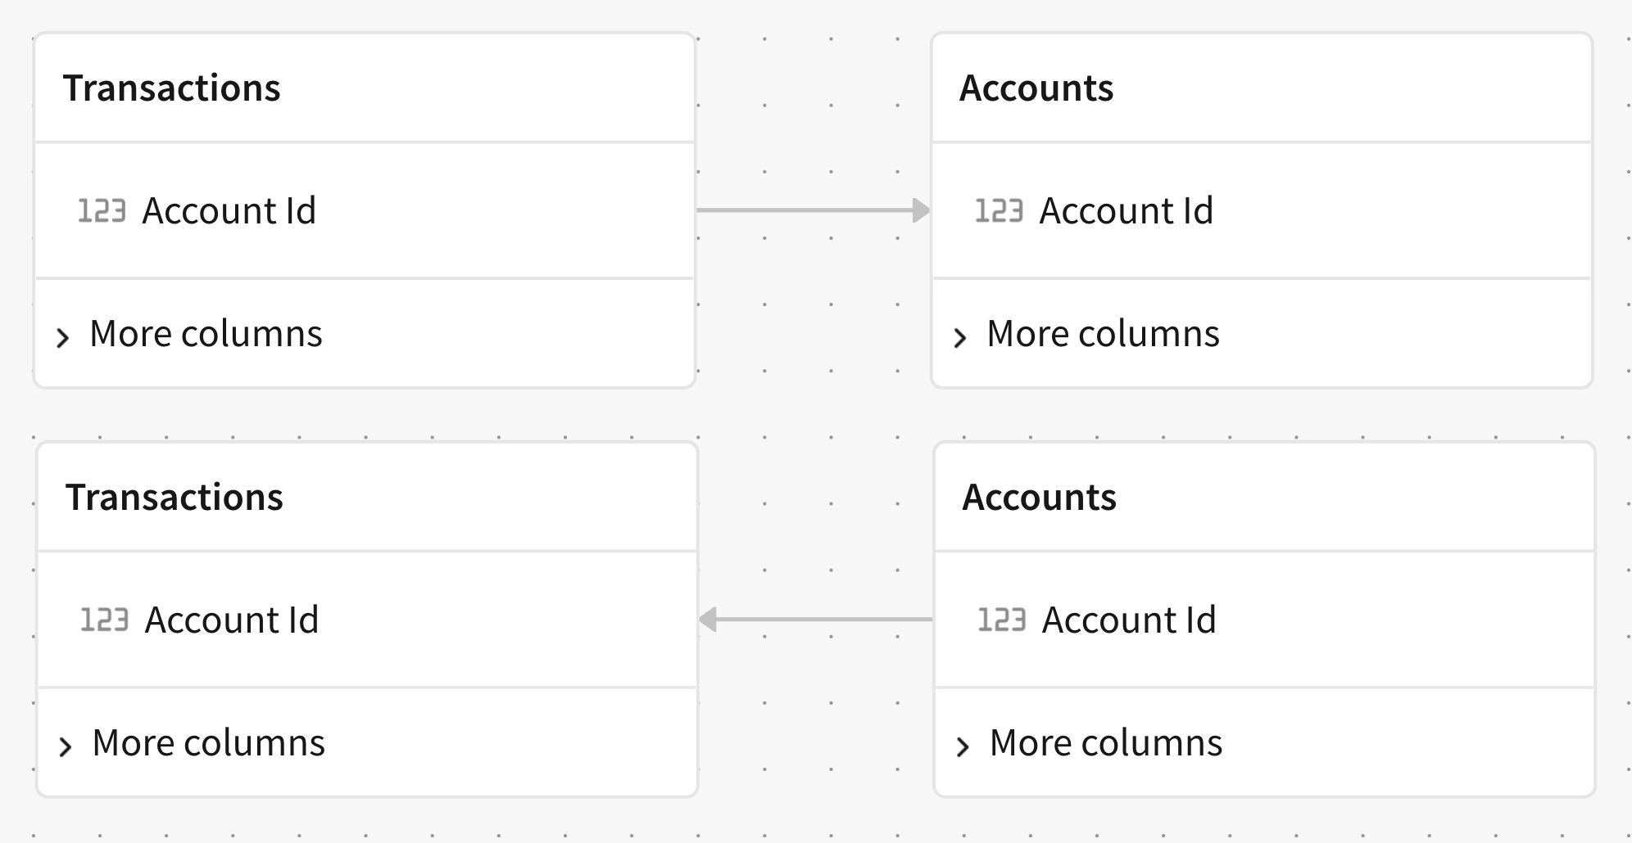This screenshot has height=843, width=1632.
Task: Expand chevron beside More columns in upper Transactions
Action: coord(63,337)
